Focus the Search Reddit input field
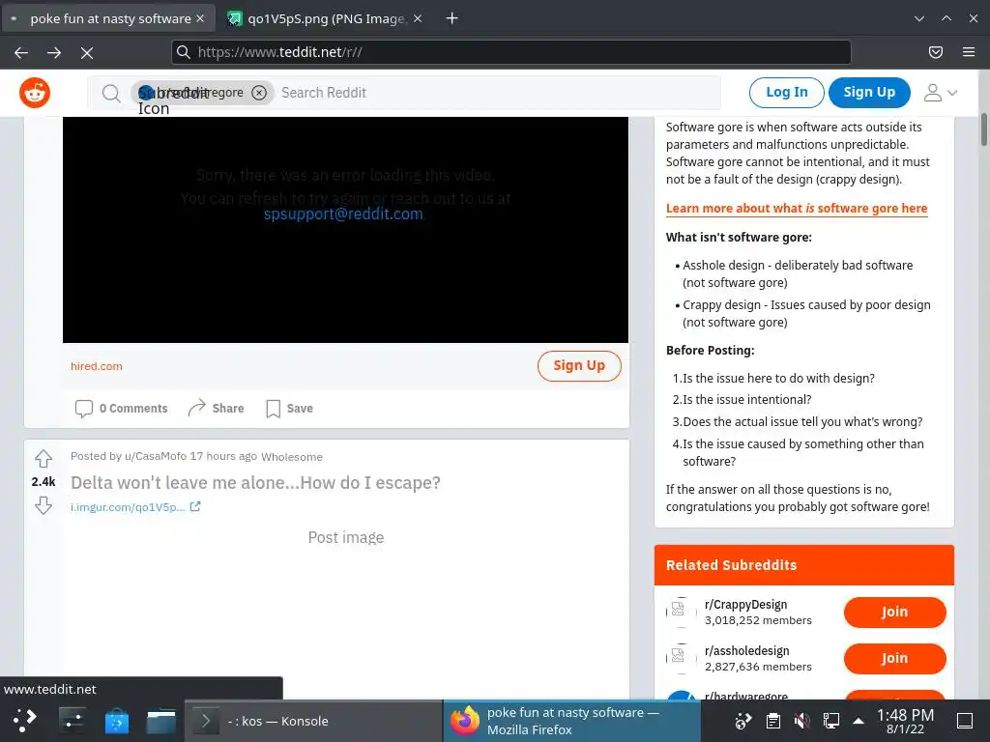Viewport: 990px width, 742px height. tap(499, 93)
